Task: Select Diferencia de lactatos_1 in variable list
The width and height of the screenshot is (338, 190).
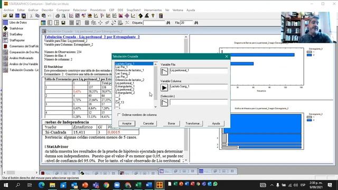Action: tap(130, 70)
